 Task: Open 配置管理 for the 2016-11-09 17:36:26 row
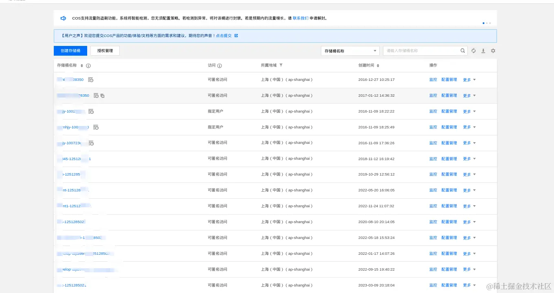pos(449,143)
